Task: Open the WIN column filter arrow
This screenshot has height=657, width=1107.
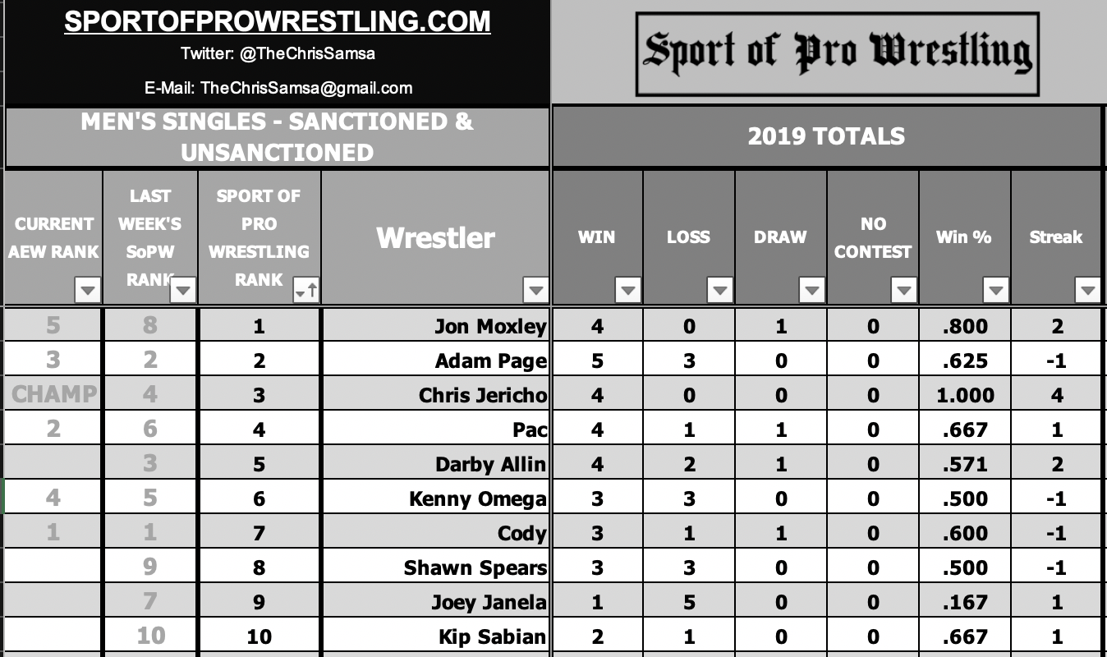Action: tap(628, 290)
